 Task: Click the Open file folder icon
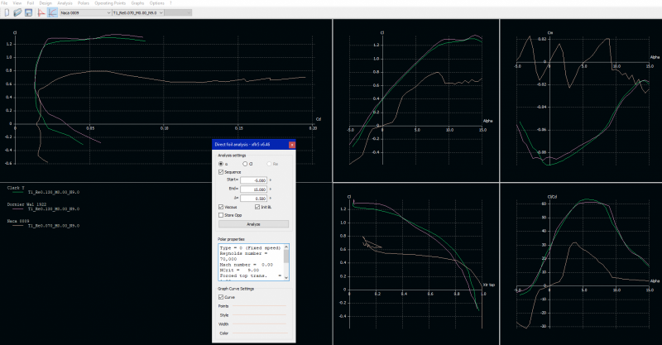(x=17, y=13)
